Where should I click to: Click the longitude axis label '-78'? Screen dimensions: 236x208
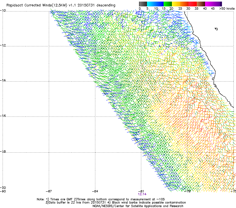pyautogui.click(x=188, y=191)
